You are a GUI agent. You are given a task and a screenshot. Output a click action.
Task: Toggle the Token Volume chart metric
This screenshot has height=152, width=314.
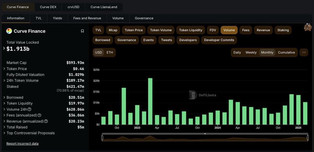click(161, 30)
